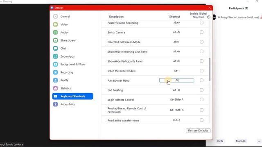
Task: Click the Chat bubble icon
Action: (56, 48)
